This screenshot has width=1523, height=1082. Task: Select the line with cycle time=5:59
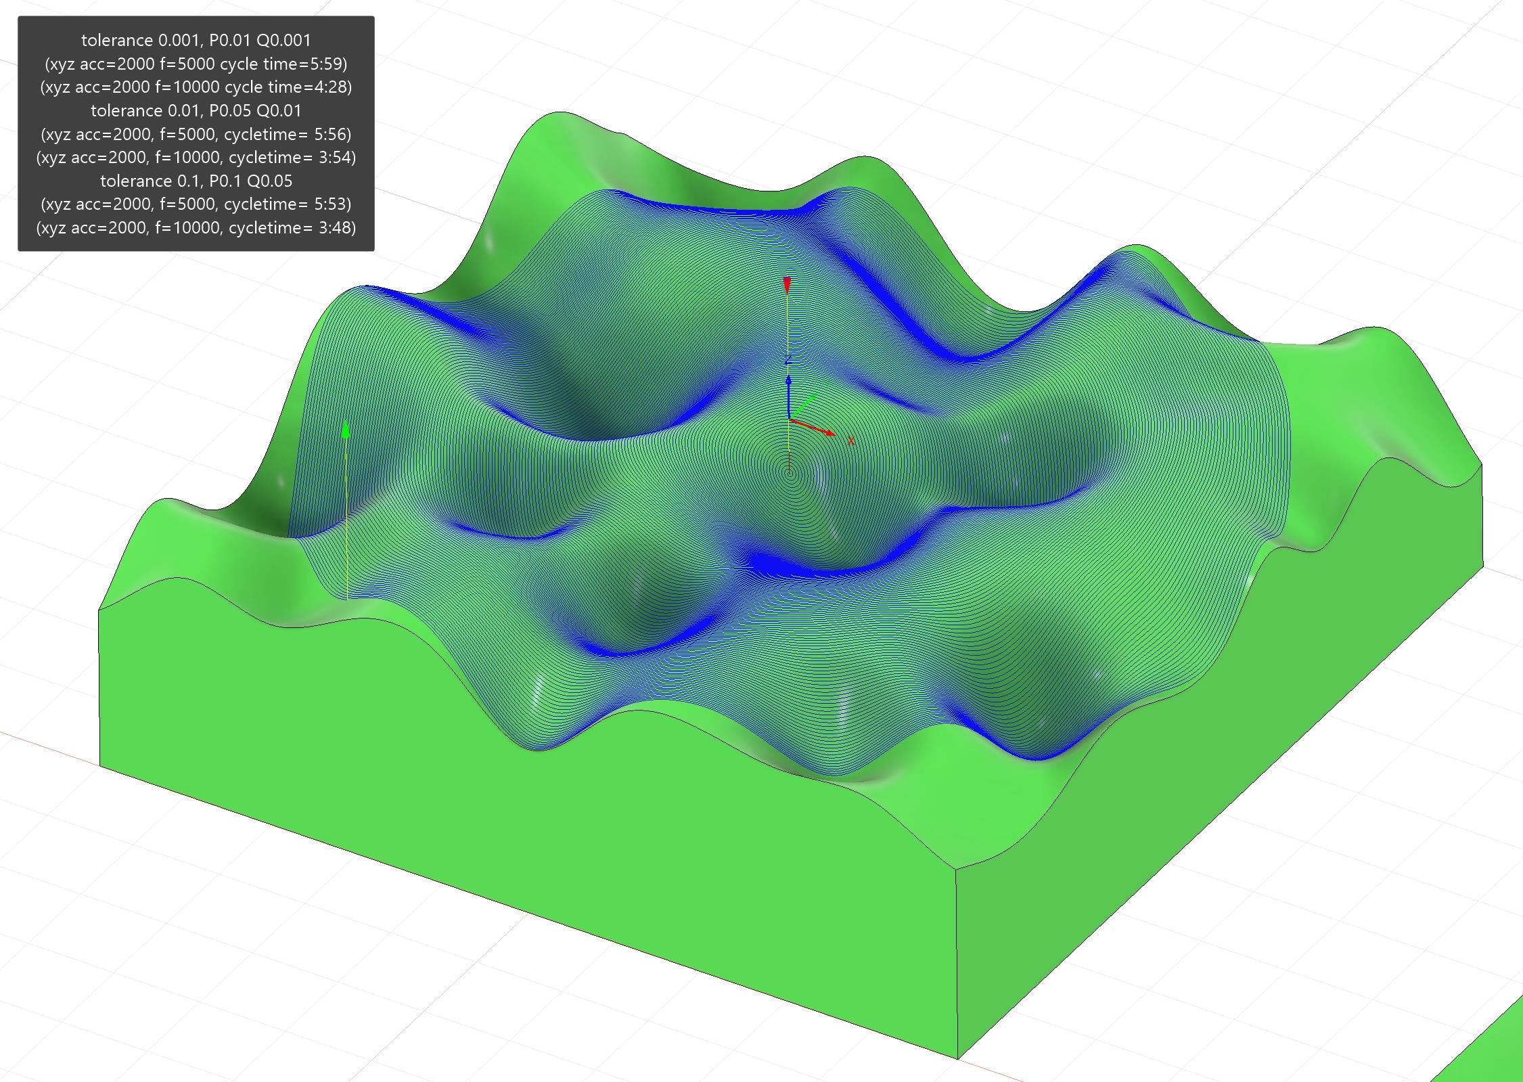pyautogui.click(x=196, y=64)
